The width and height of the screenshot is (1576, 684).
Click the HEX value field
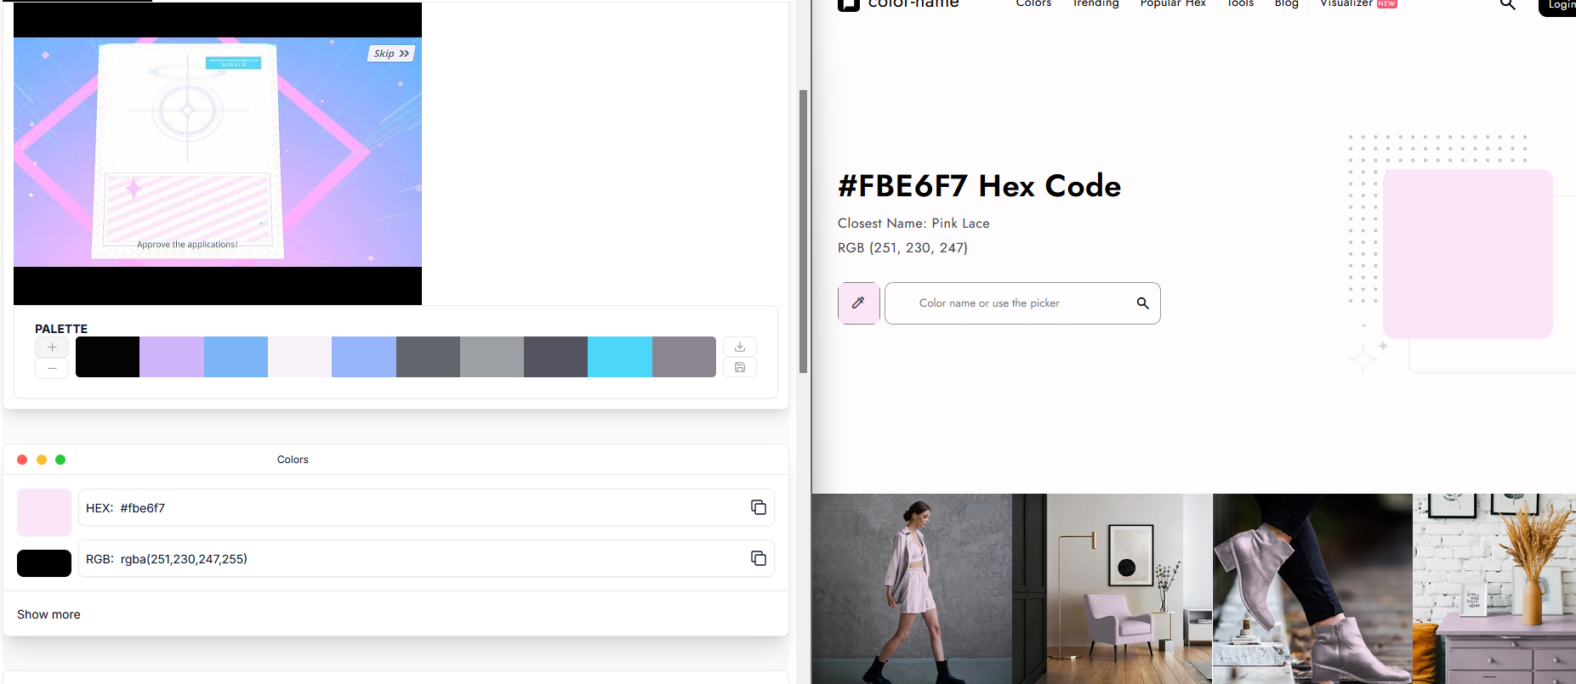[x=426, y=507]
